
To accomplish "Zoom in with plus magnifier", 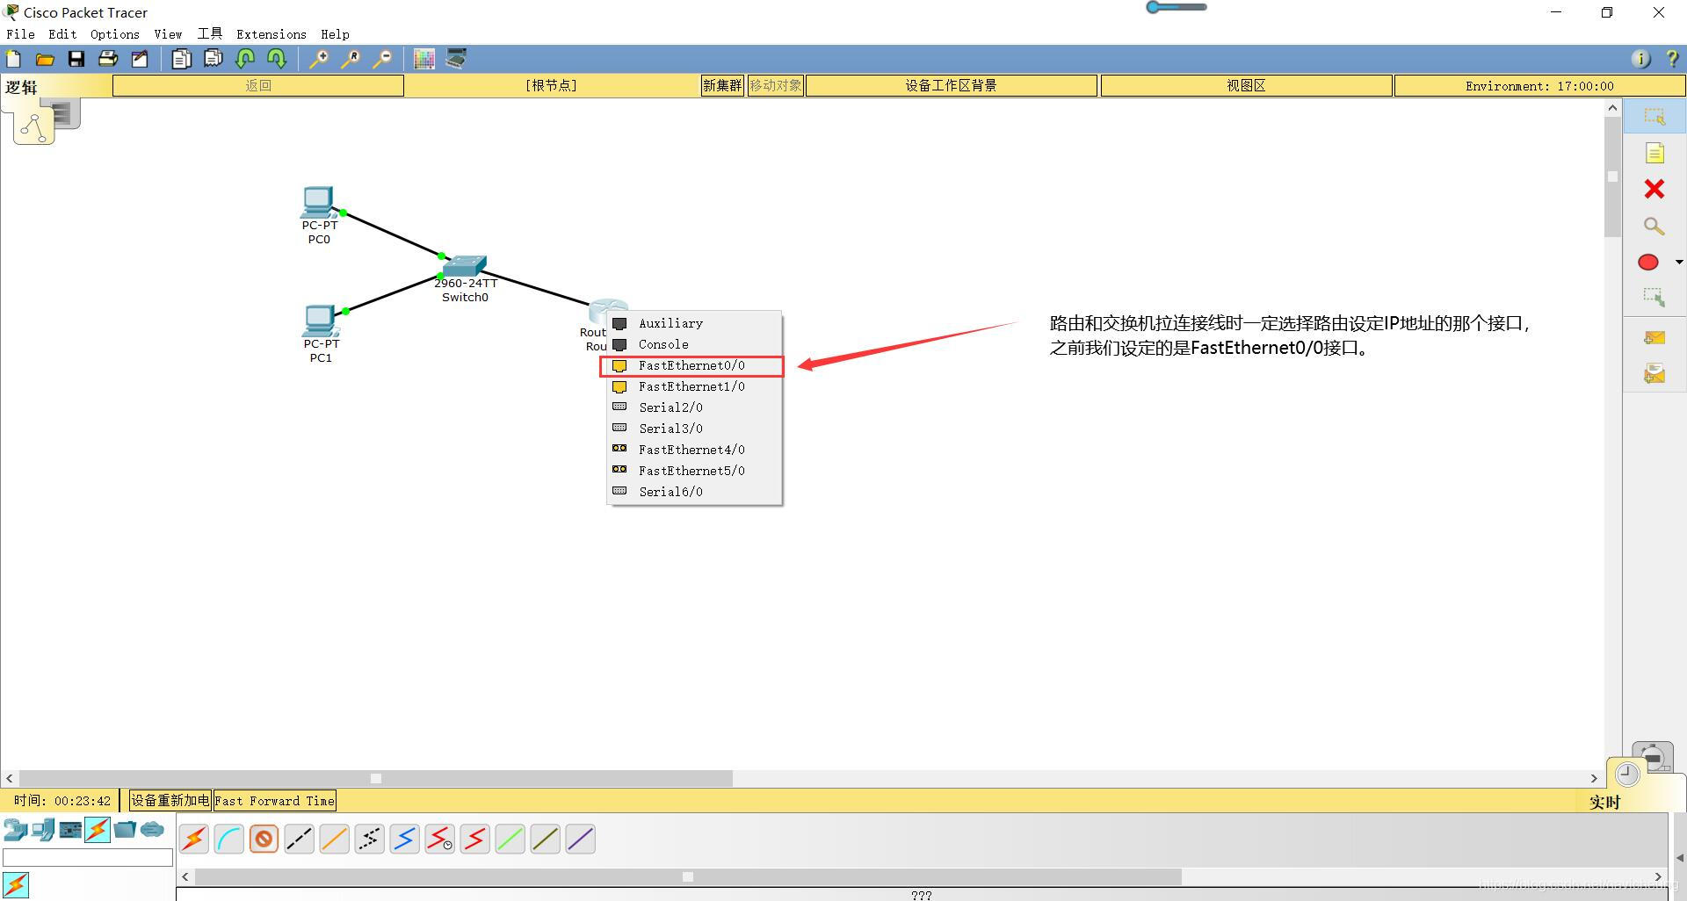I will pos(319,59).
